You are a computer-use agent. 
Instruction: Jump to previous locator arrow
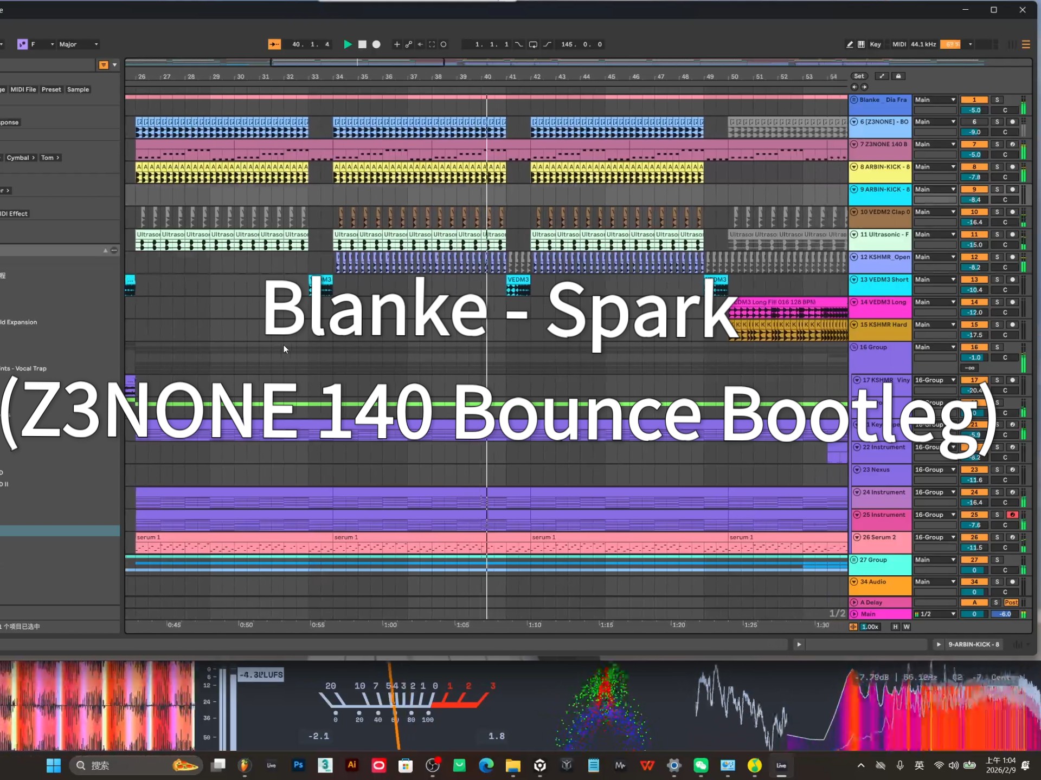coord(855,87)
